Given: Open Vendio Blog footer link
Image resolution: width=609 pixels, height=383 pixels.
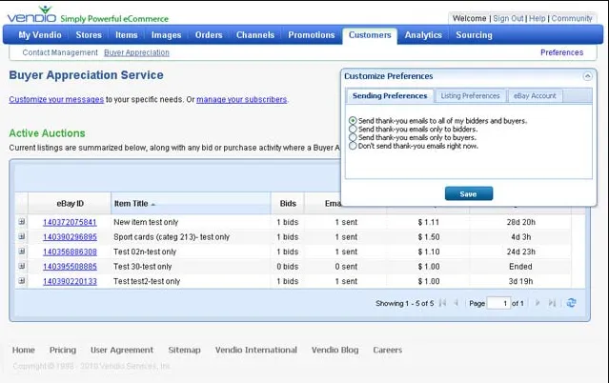Looking at the screenshot, I should [x=335, y=350].
